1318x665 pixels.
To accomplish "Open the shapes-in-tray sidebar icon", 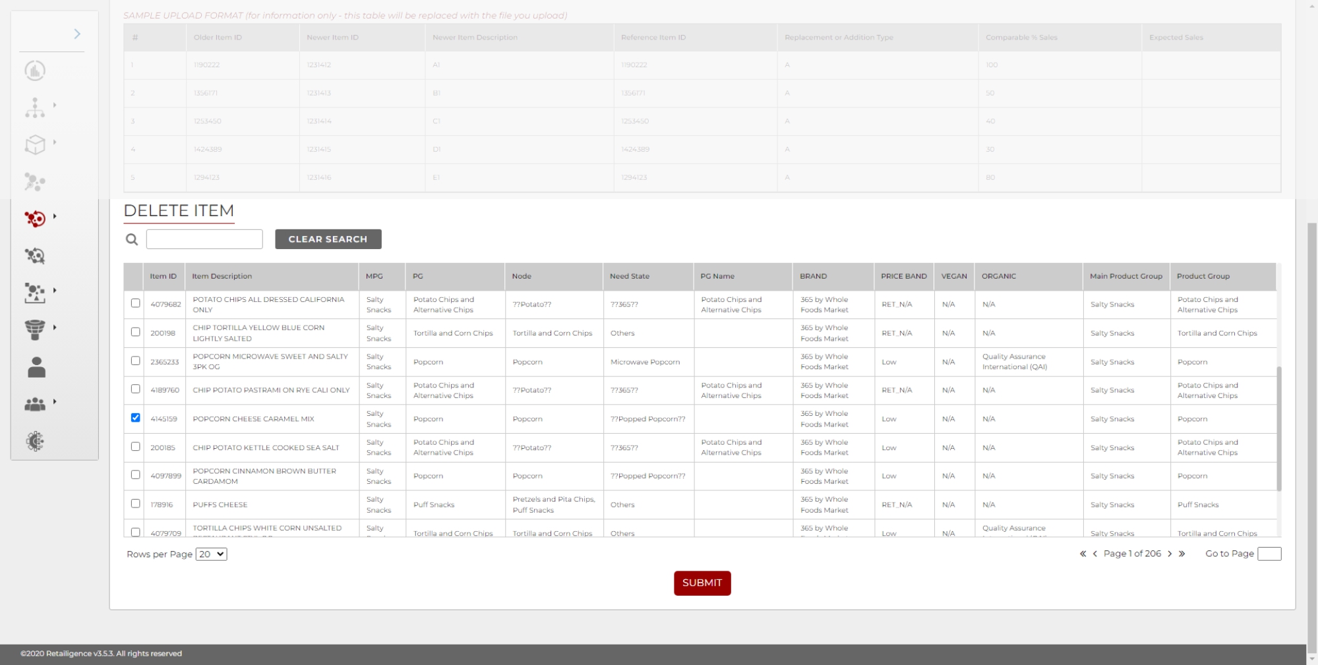I will (x=35, y=293).
